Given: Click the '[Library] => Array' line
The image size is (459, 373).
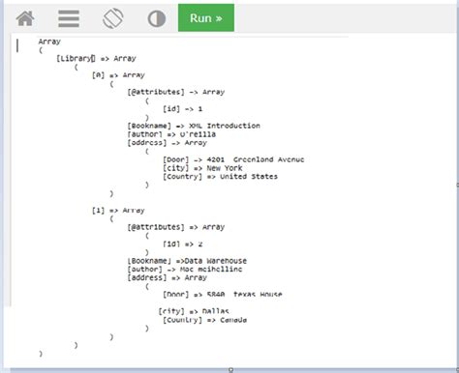Looking at the screenshot, I should point(96,58).
